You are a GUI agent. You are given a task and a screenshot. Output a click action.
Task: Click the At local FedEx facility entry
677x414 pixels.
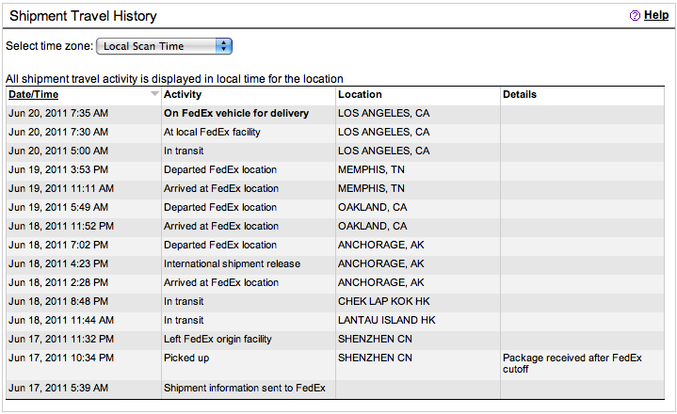tap(212, 132)
